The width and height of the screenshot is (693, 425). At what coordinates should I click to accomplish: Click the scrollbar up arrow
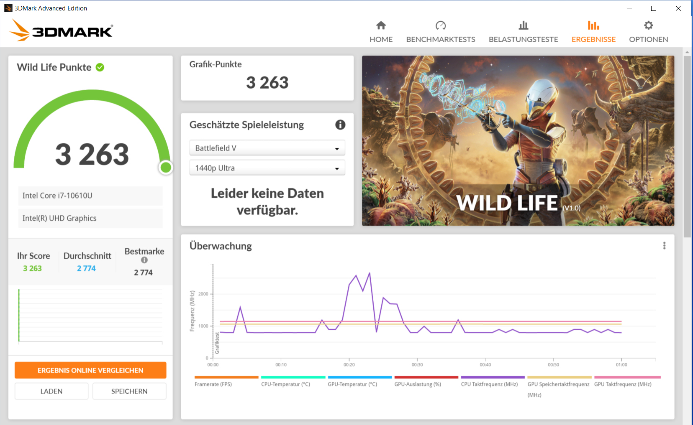[x=687, y=52]
